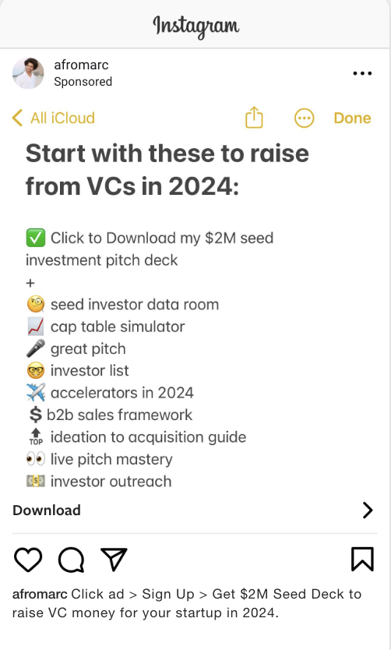The image size is (391, 650).
Task: Click afromarc name in the caption
Action: point(40,594)
